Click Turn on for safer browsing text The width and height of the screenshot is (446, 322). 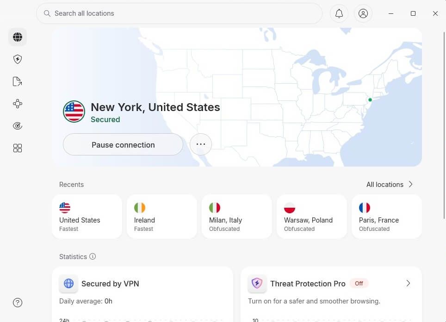[314, 301]
